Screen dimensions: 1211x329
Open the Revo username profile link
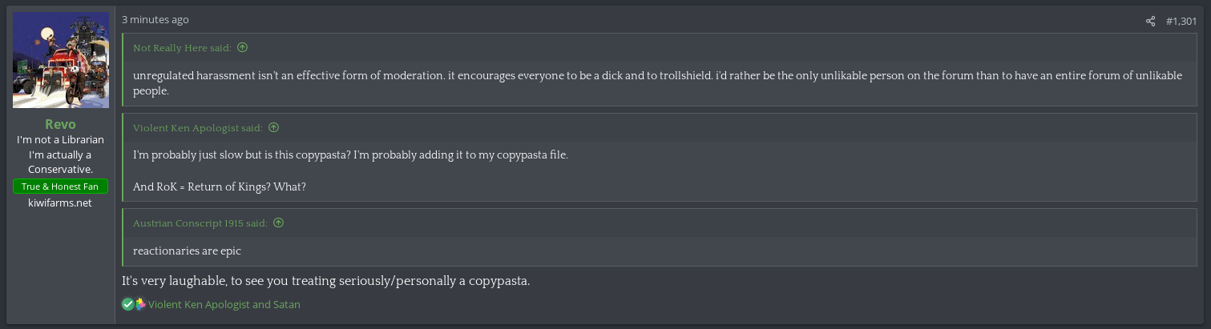point(61,124)
